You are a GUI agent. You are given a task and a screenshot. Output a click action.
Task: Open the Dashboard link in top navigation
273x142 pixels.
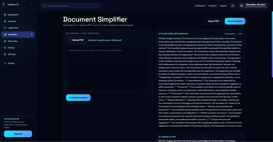click(200, 6)
